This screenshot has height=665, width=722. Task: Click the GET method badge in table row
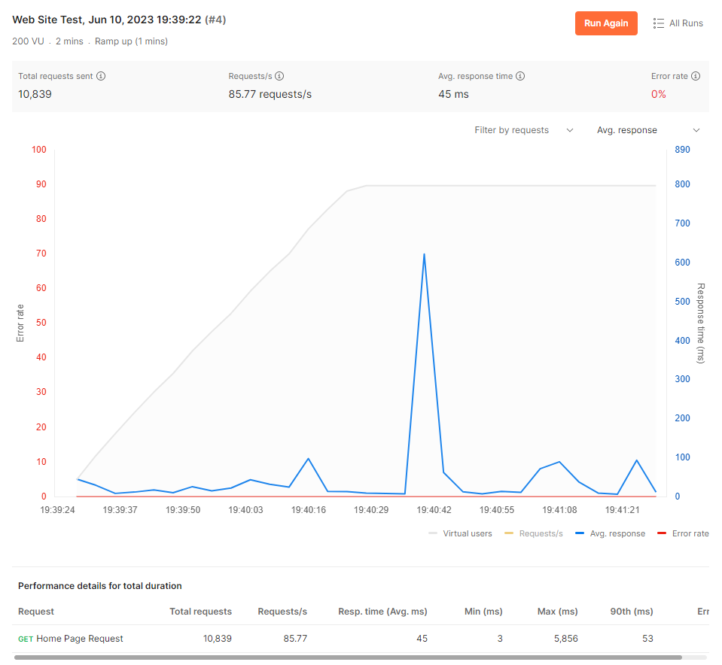[26, 639]
